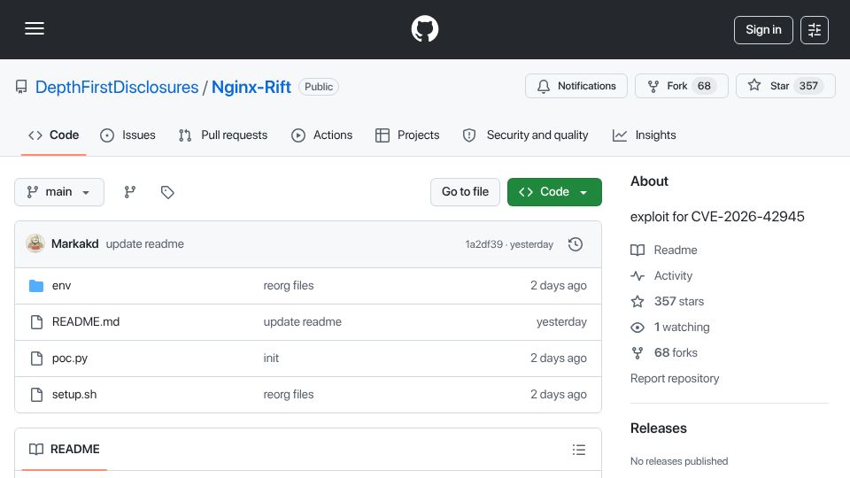Open README.md row commit update readme
850x478 pixels.
pyautogui.click(x=303, y=322)
